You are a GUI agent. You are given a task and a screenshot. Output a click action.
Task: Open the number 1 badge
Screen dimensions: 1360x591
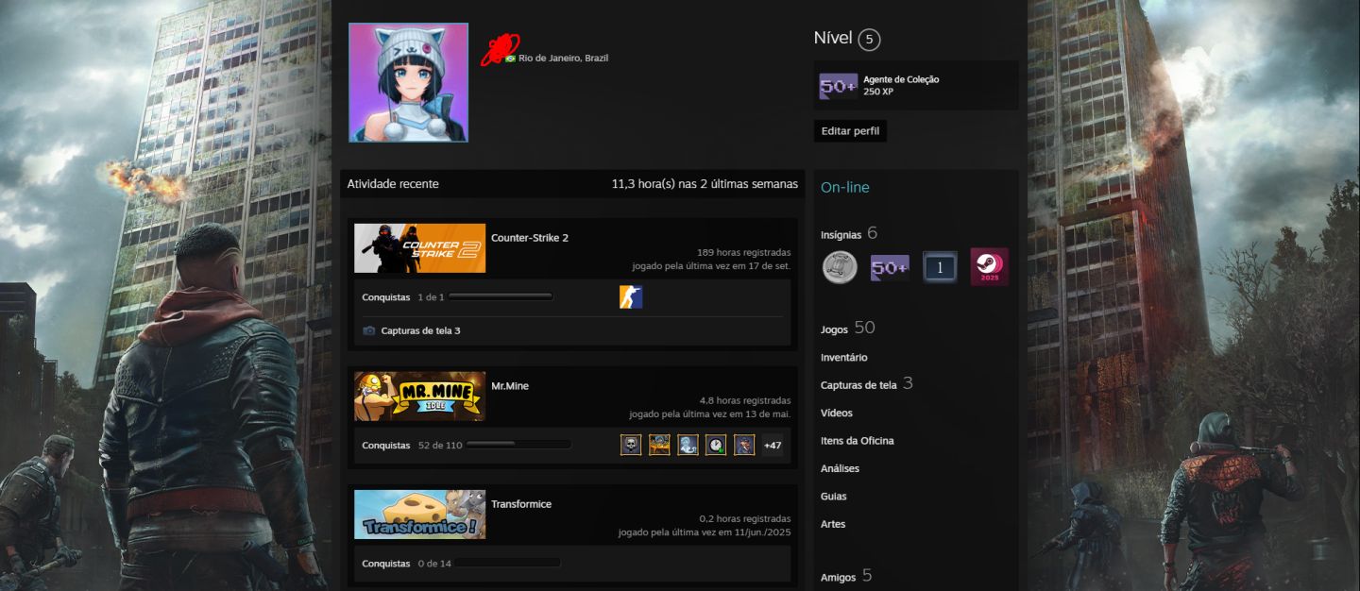[x=940, y=267]
